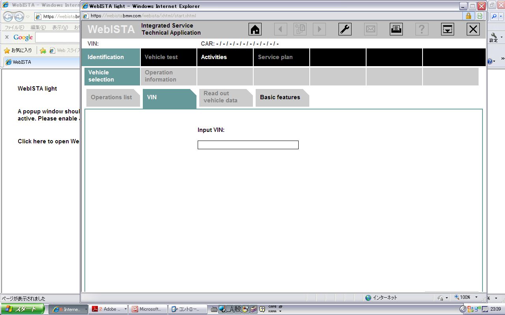The height and width of the screenshot is (315, 505).
Task: Open settings with the wrench icon
Action: point(345,29)
